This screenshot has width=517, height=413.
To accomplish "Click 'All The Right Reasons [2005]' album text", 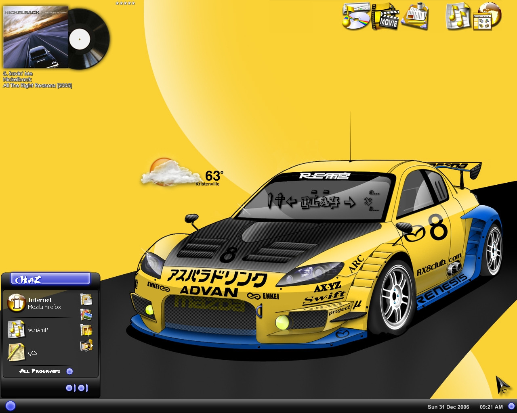I will pyautogui.click(x=37, y=86).
